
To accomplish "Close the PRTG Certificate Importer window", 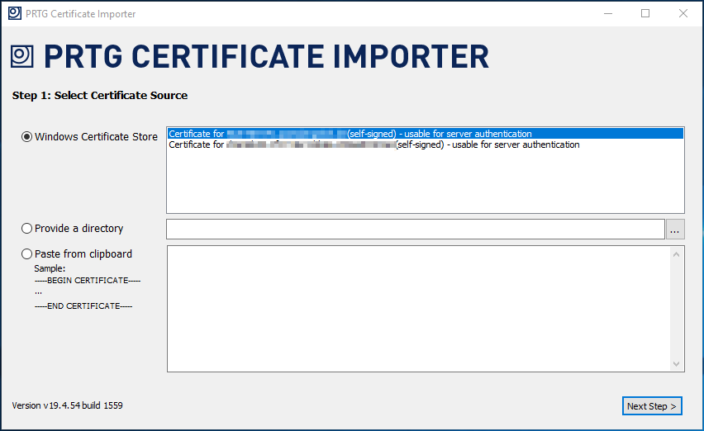I will [x=683, y=14].
